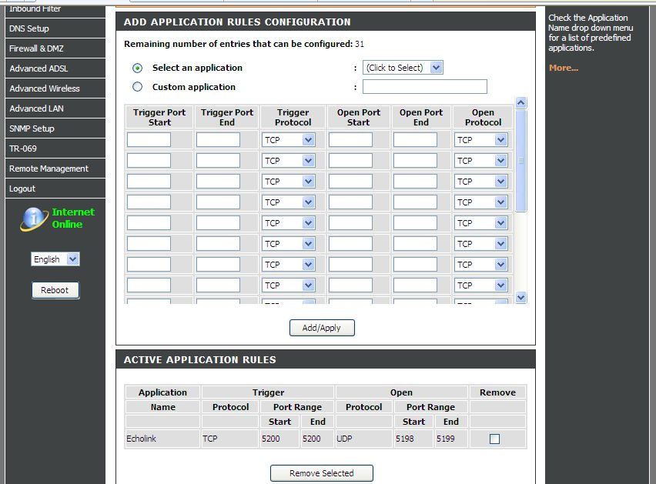This screenshot has height=484, width=656.
Task: Focus the Custom application name field
Action: click(x=425, y=86)
